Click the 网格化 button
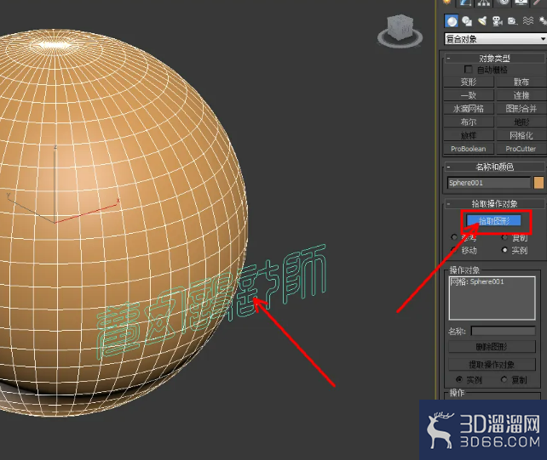Viewport: 547px width, 460px height. point(521,135)
